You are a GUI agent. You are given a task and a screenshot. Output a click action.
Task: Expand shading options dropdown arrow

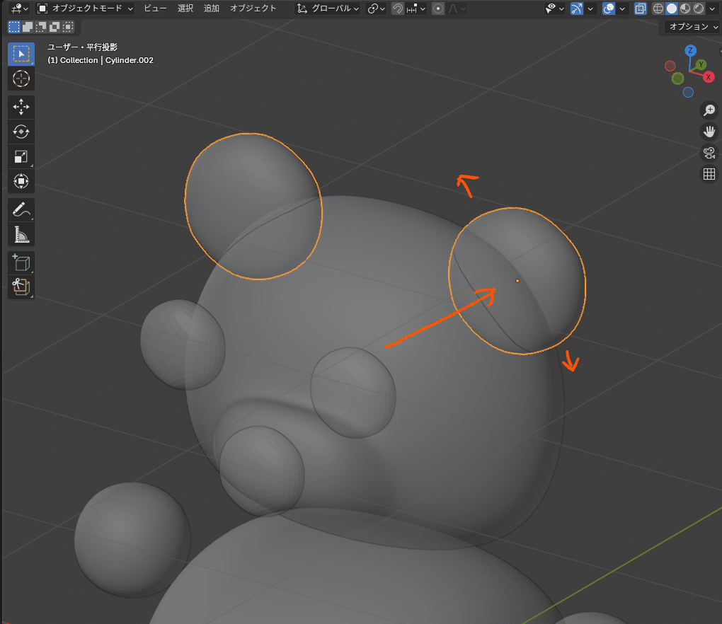click(711, 8)
